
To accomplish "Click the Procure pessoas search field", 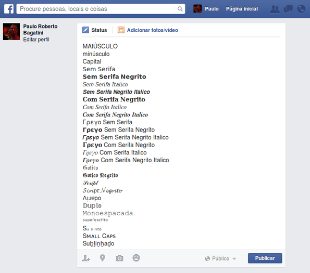I will point(97,9).
